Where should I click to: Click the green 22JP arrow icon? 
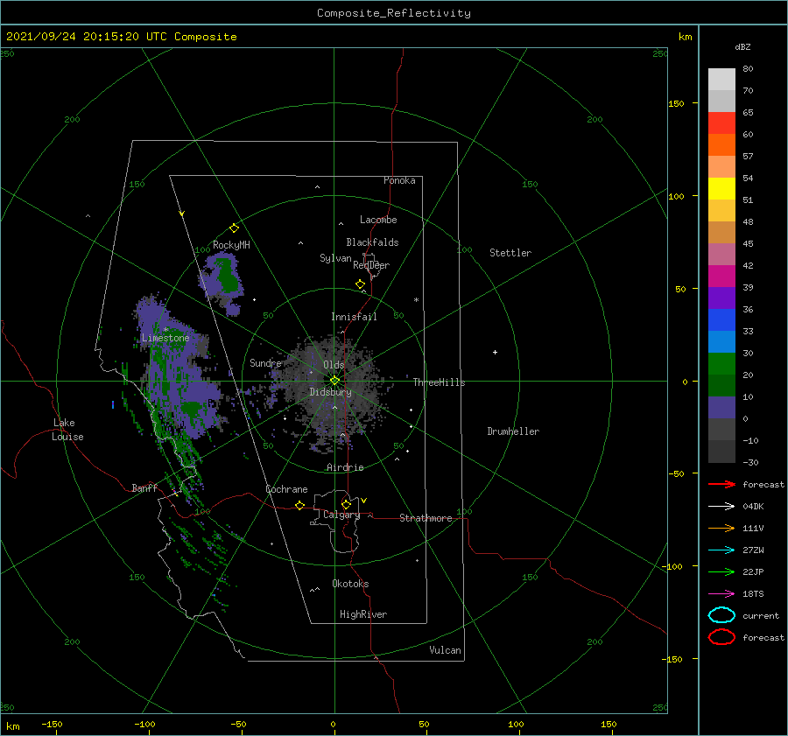tap(721, 571)
